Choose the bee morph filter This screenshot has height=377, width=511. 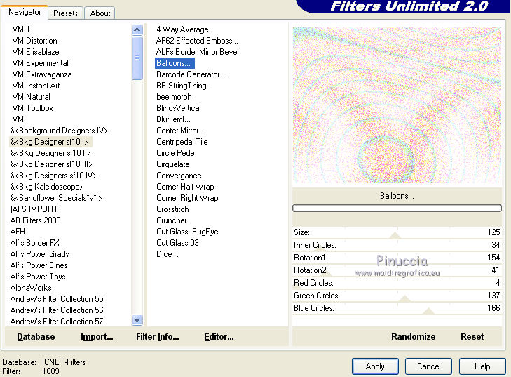coord(174,97)
